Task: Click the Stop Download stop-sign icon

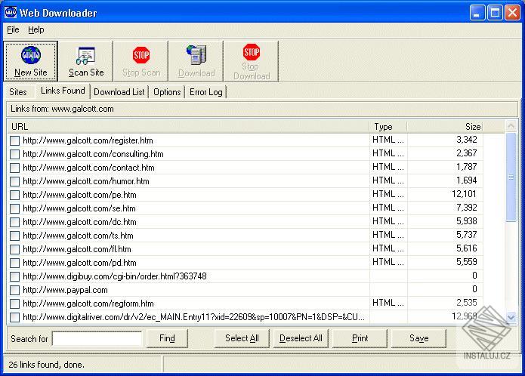Action: tap(252, 52)
